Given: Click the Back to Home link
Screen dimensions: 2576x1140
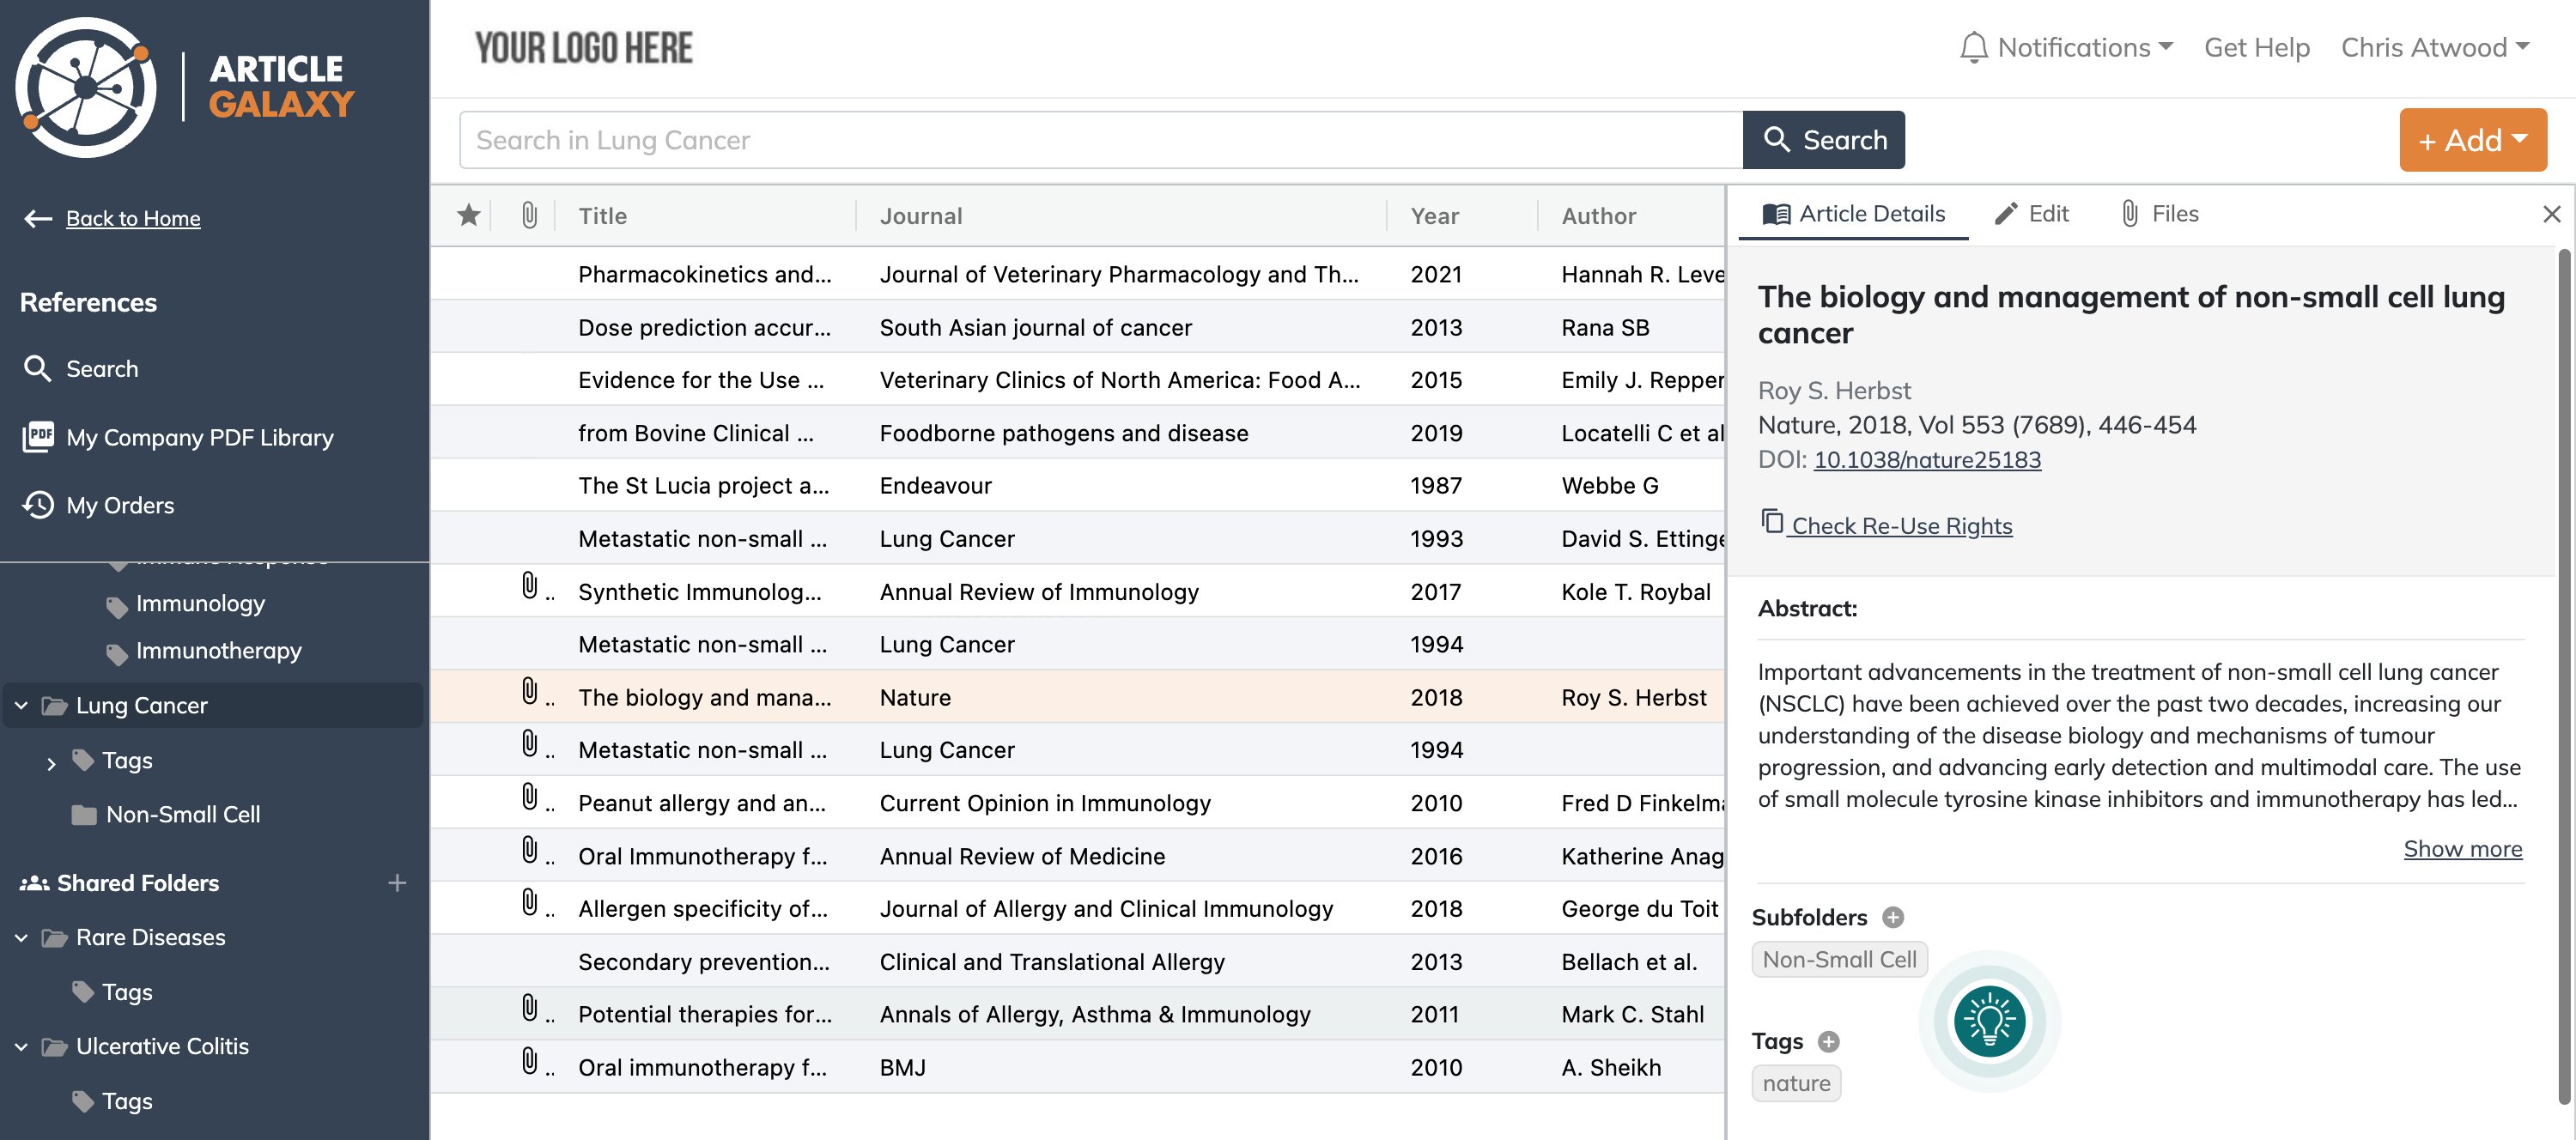Looking at the screenshot, I should click(x=133, y=218).
